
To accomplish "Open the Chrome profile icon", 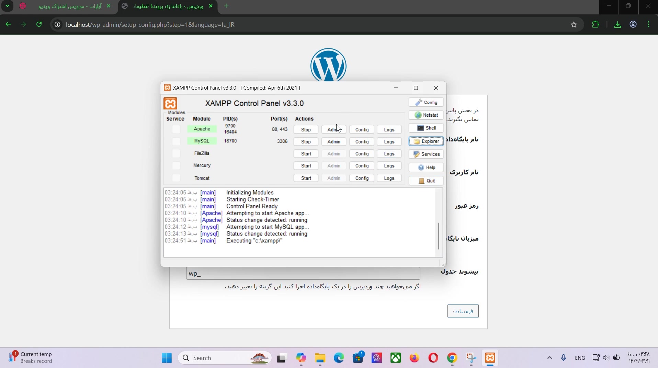I will 633,24.
